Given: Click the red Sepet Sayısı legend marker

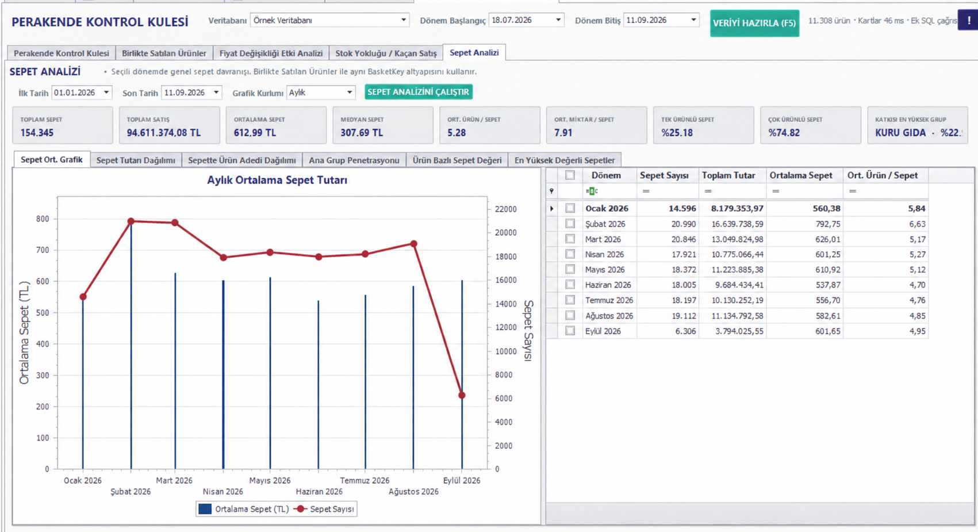Looking at the screenshot, I should point(300,509).
